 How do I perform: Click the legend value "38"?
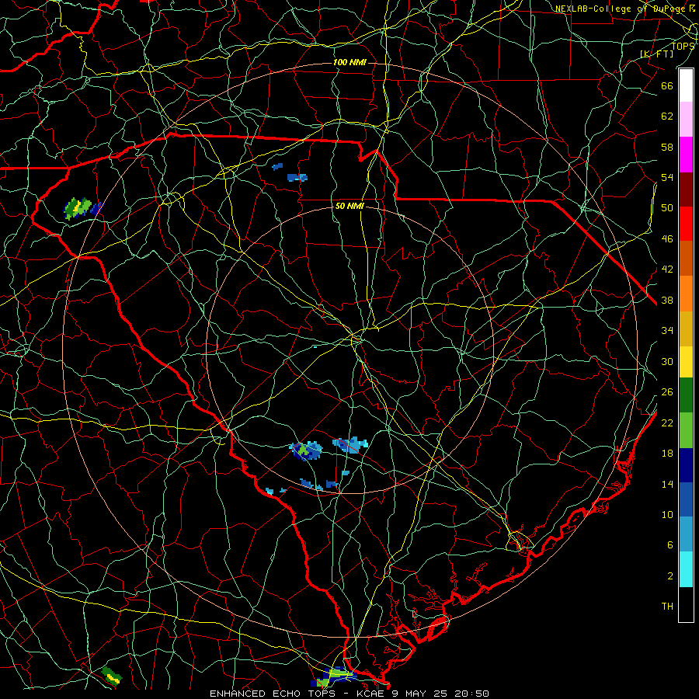667,300
